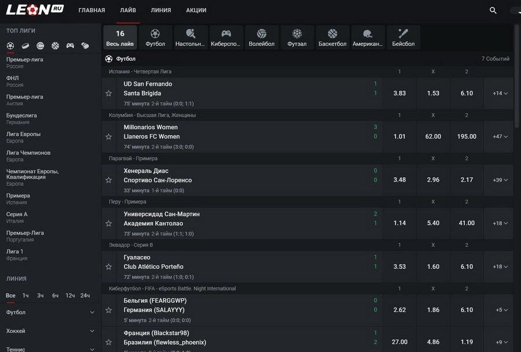Viewport: 521px width, 352px height.
Task: Select basketball icon in Top Leagues
Action: coord(55,46)
